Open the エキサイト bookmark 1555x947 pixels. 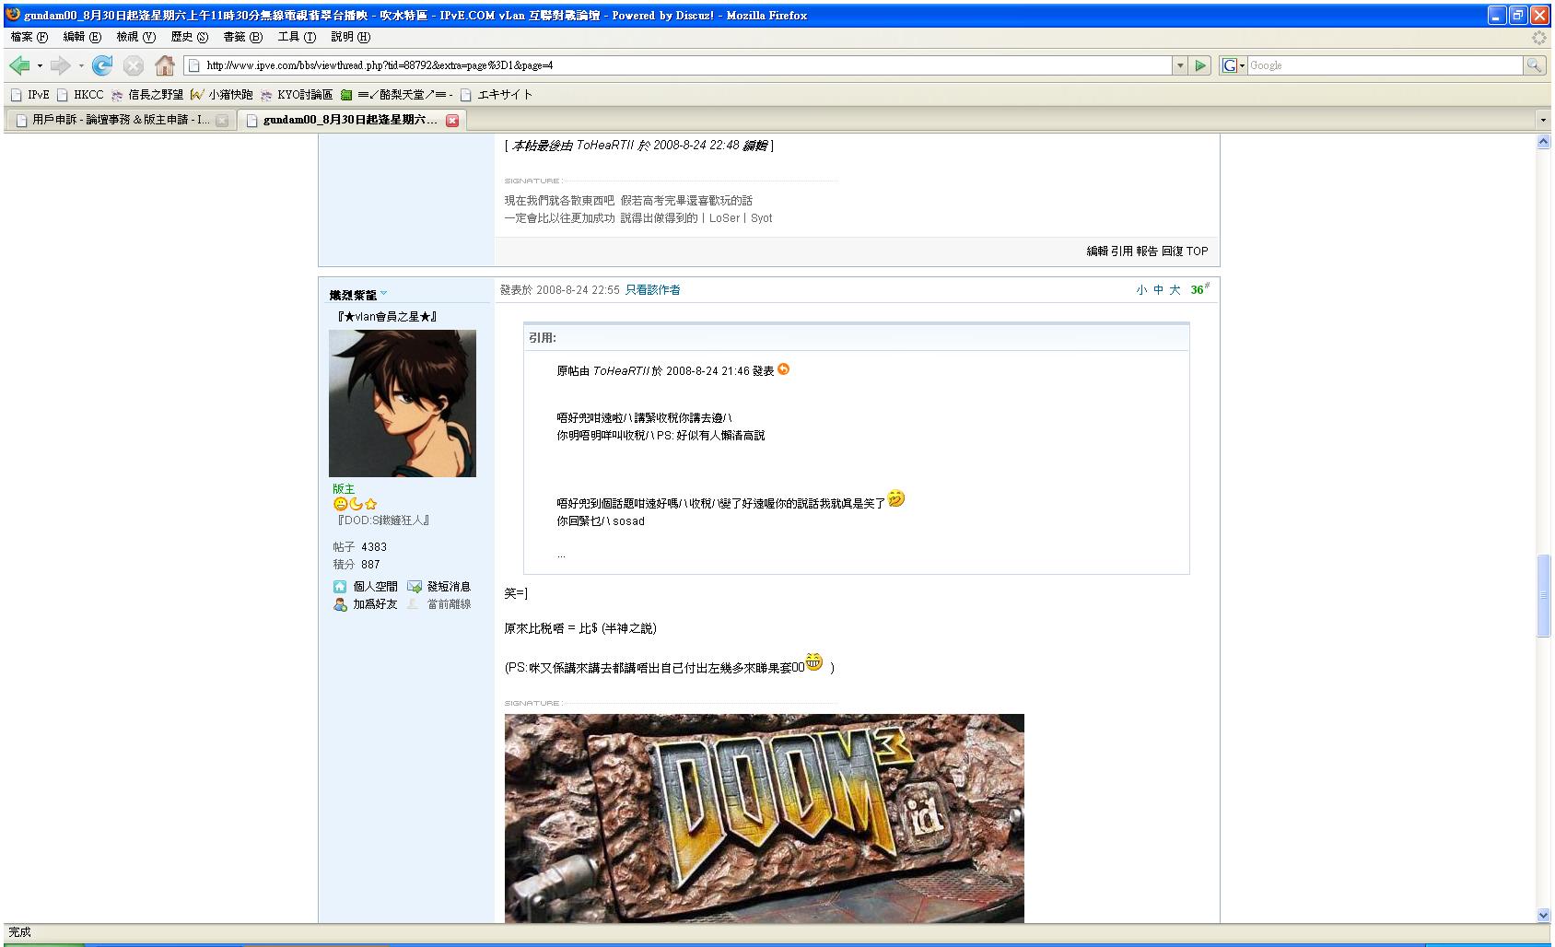click(497, 95)
